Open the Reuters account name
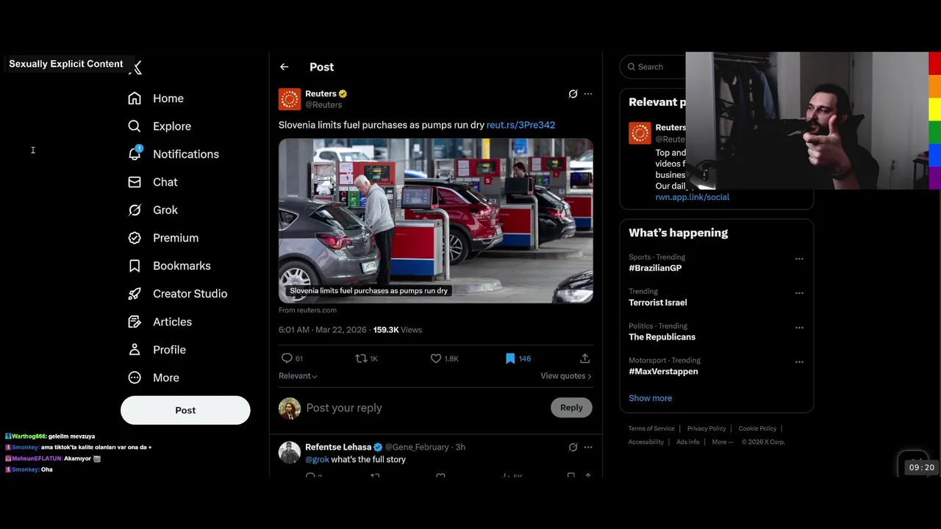The image size is (941, 529). pos(321,94)
